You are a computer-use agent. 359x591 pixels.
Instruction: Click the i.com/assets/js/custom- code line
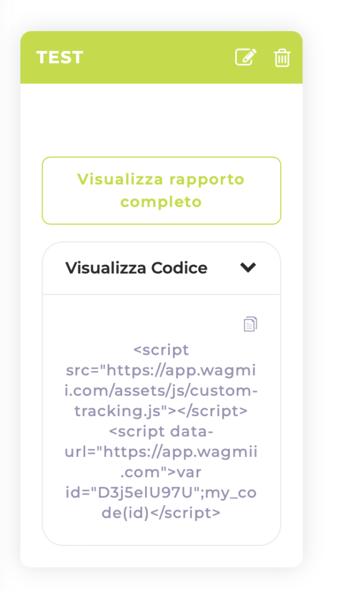click(x=161, y=391)
